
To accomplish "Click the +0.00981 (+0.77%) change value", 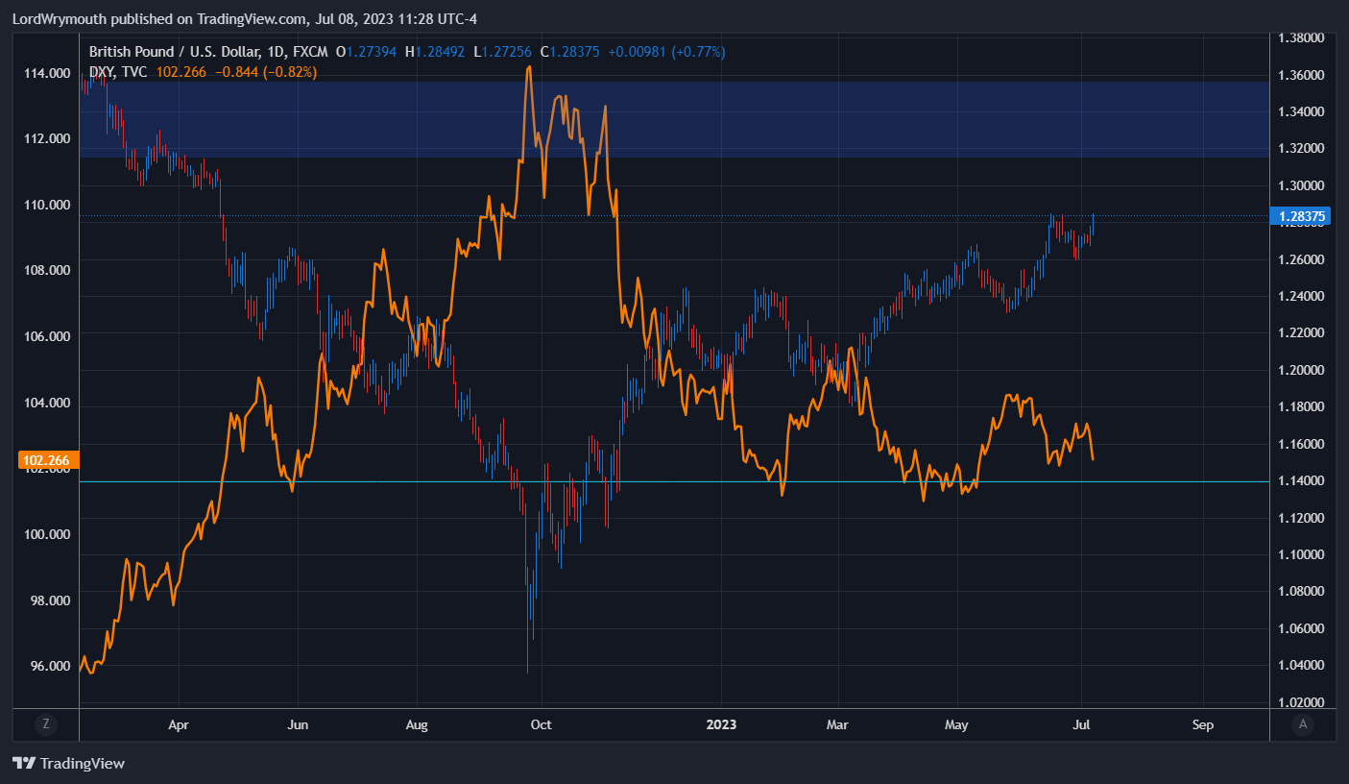I will (x=666, y=52).
